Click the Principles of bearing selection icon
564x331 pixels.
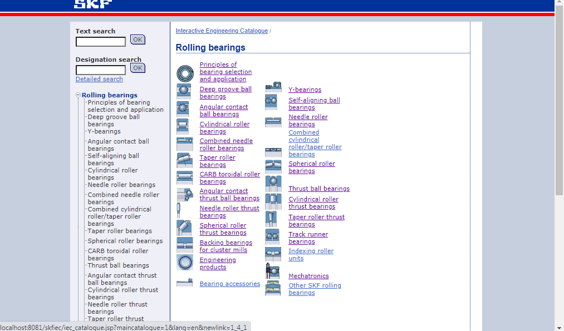[x=185, y=73]
